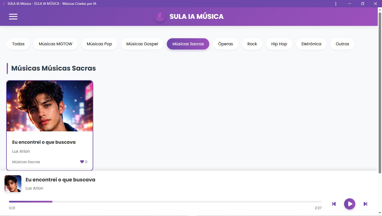
Task: Filter by Músicas MGTOW
Action: (56, 44)
